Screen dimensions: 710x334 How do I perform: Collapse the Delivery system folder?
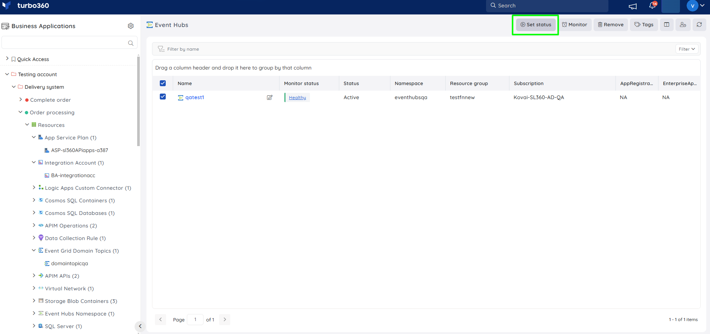click(x=14, y=87)
